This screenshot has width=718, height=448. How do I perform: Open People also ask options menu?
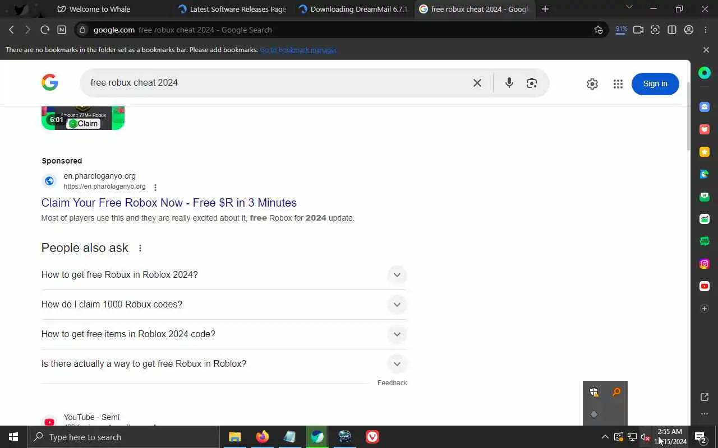(x=140, y=248)
